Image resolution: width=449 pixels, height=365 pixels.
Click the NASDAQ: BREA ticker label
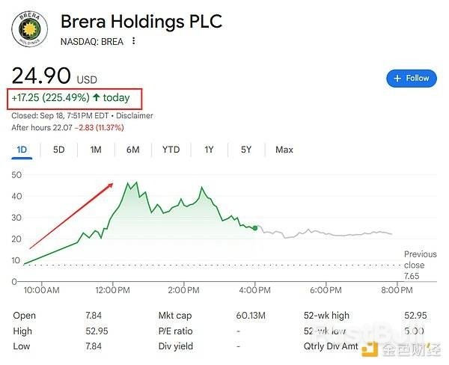click(93, 41)
